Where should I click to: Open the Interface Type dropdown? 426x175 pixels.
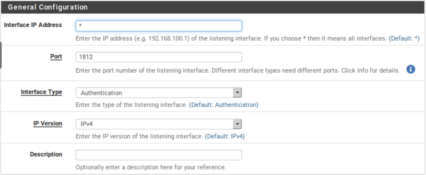click(159, 93)
